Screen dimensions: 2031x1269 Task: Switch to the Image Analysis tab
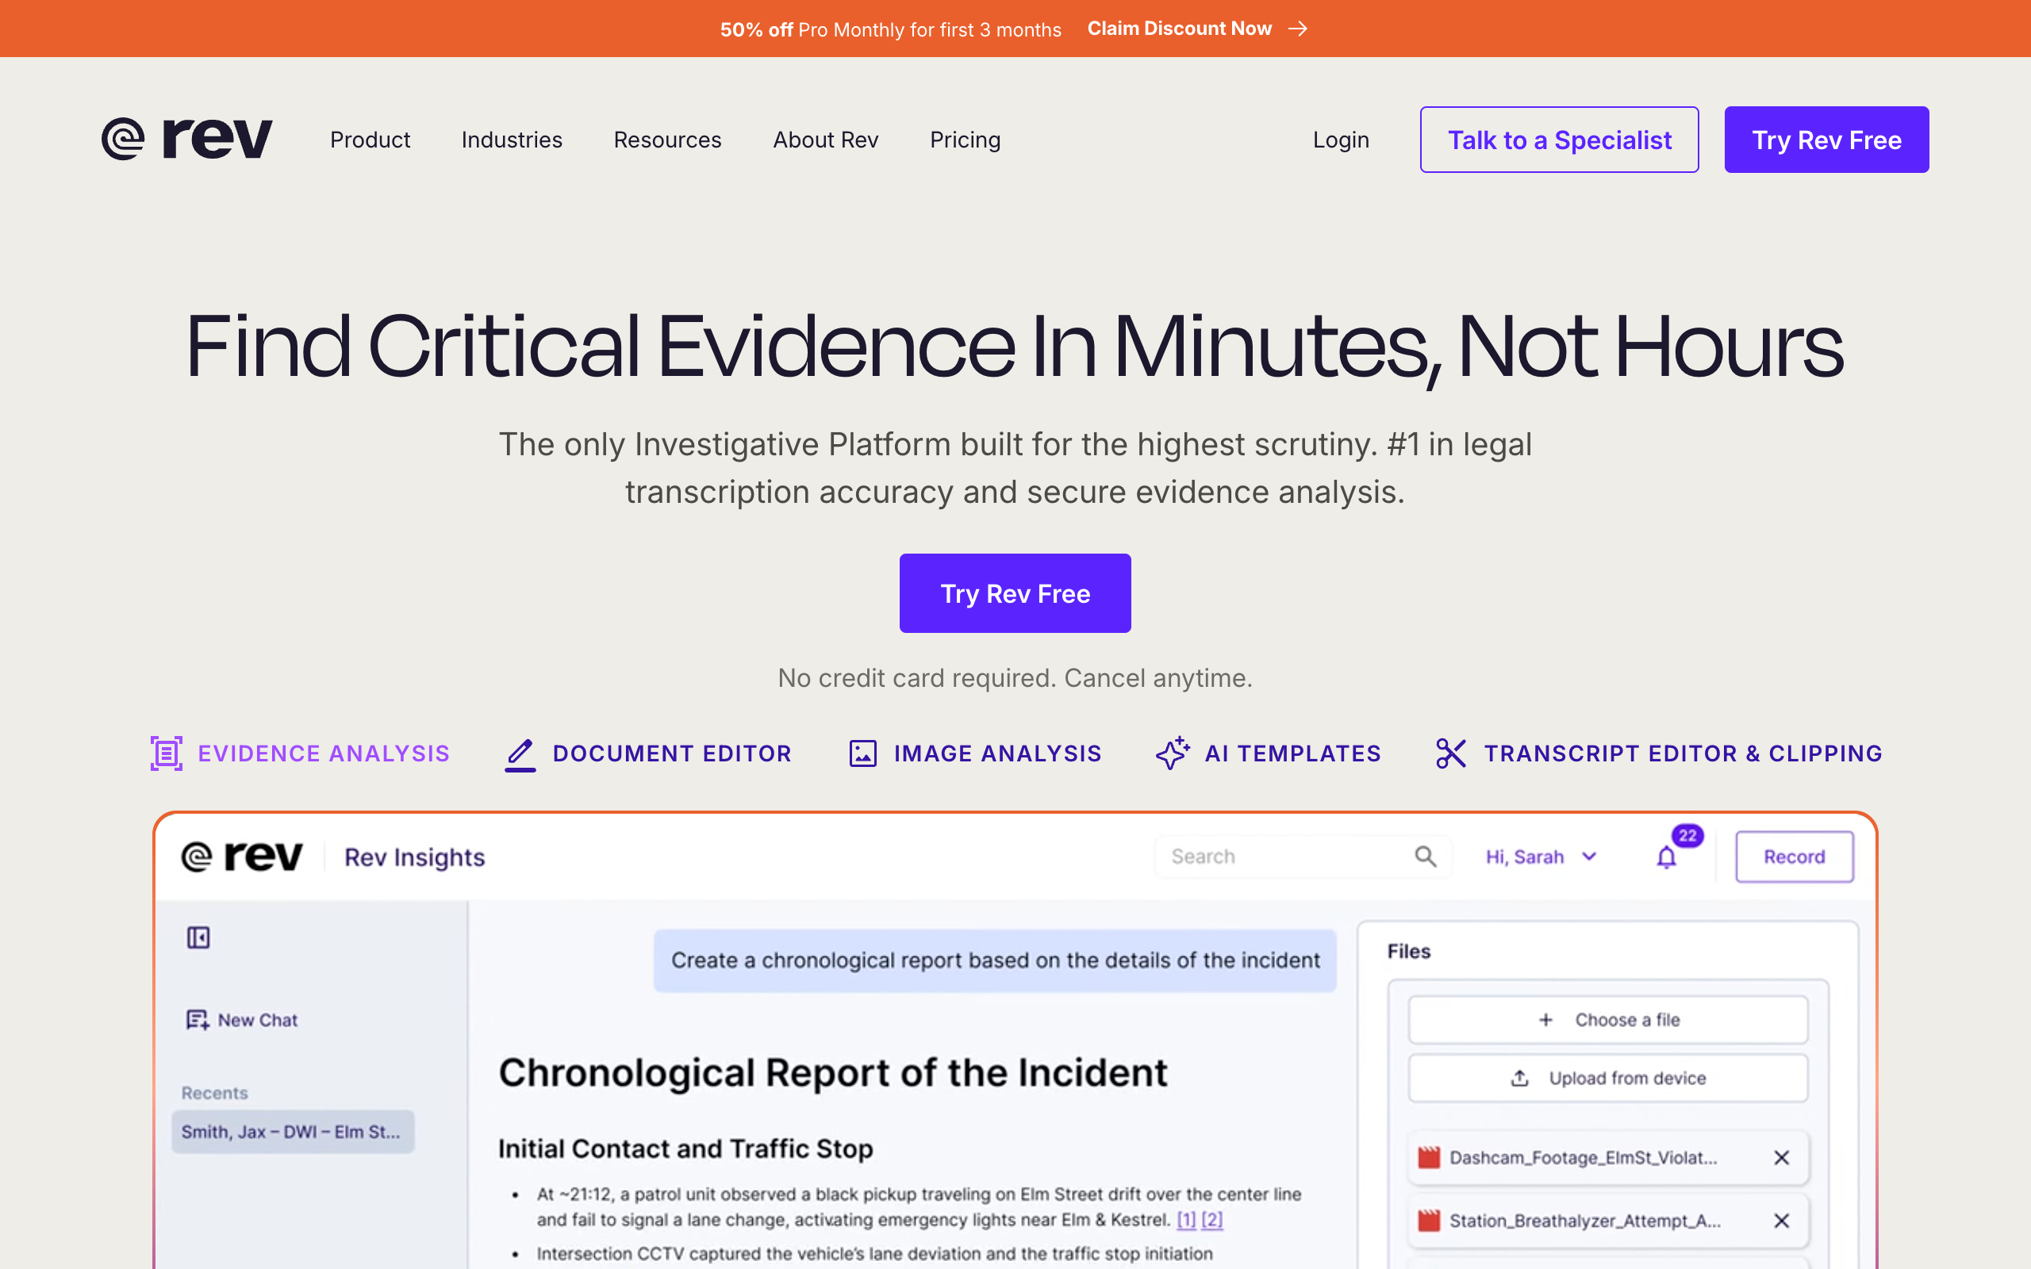[975, 753]
